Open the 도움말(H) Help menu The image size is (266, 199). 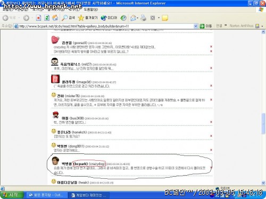[91, 10]
